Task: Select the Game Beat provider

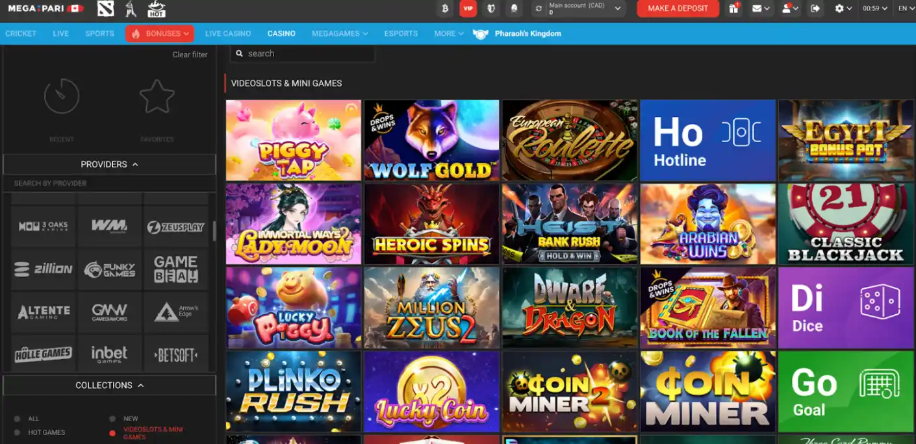Action: click(176, 269)
